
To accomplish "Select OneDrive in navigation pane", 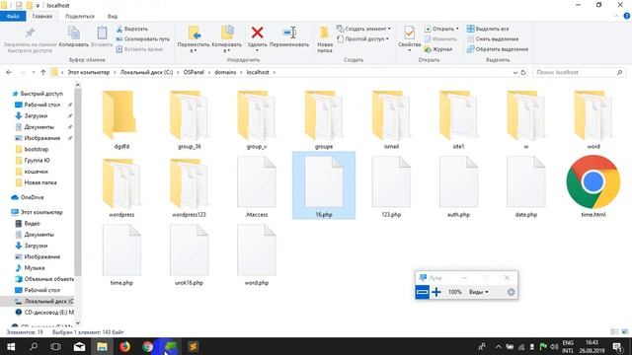I will point(28,197).
